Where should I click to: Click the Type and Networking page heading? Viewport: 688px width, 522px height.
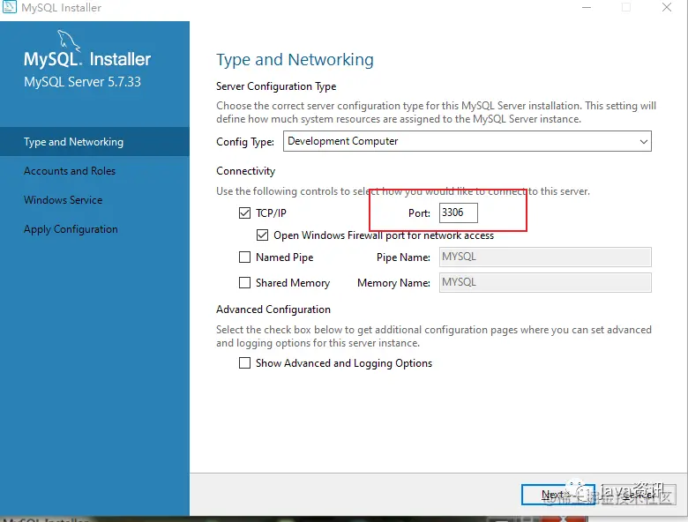pyautogui.click(x=295, y=60)
